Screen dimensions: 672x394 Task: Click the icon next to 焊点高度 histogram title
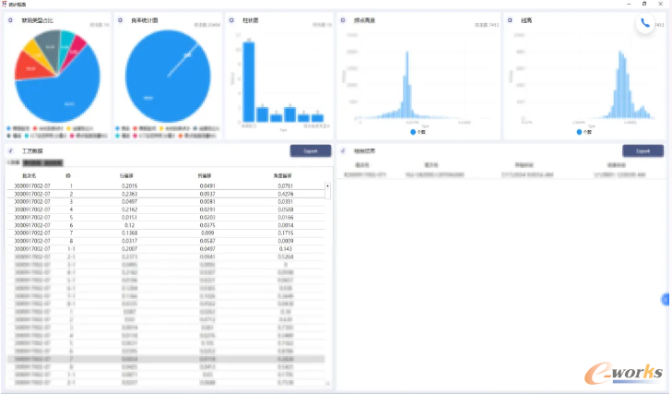[343, 20]
